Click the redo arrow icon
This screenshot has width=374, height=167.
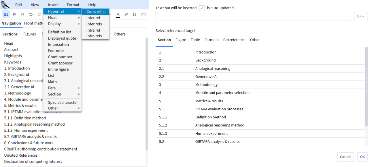pos(39,14)
